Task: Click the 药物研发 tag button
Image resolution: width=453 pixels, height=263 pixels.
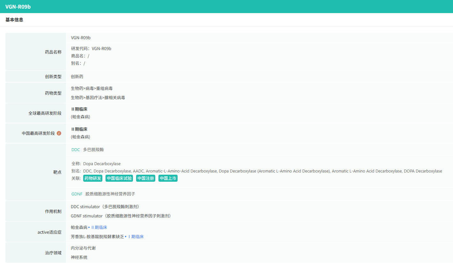Action: [93, 178]
